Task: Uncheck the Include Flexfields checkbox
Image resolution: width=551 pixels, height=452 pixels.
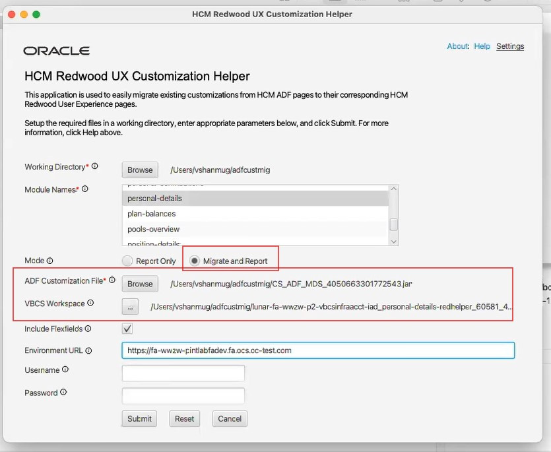Action: point(129,329)
